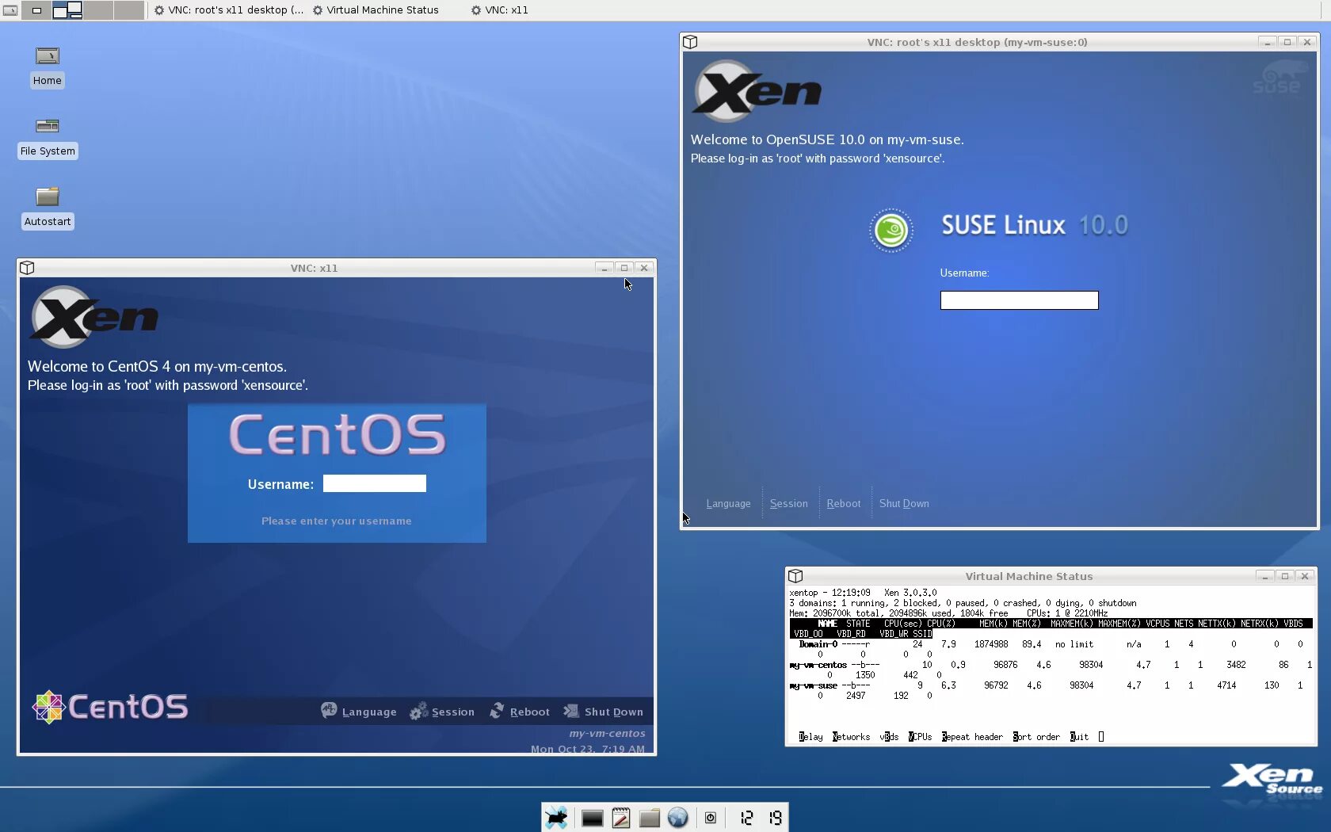This screenshot has width=1331, height=832.
Task: Click the Reboot icon in CentOS window
Action: point(497,711)
